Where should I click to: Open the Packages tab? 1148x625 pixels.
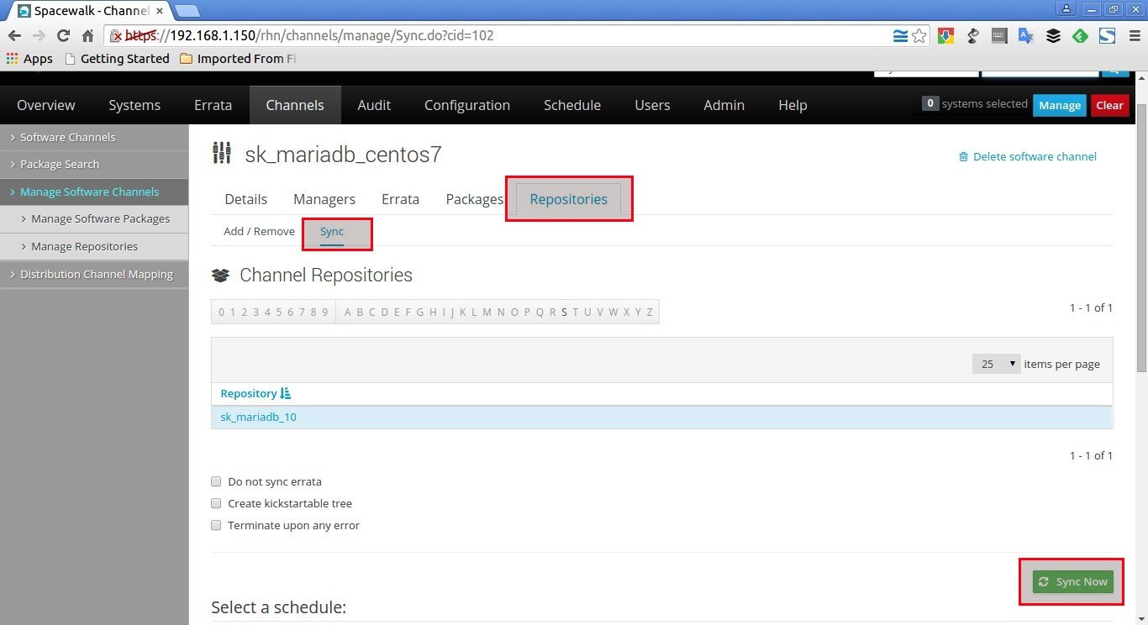pyautogui.click(x=475, y=199)
